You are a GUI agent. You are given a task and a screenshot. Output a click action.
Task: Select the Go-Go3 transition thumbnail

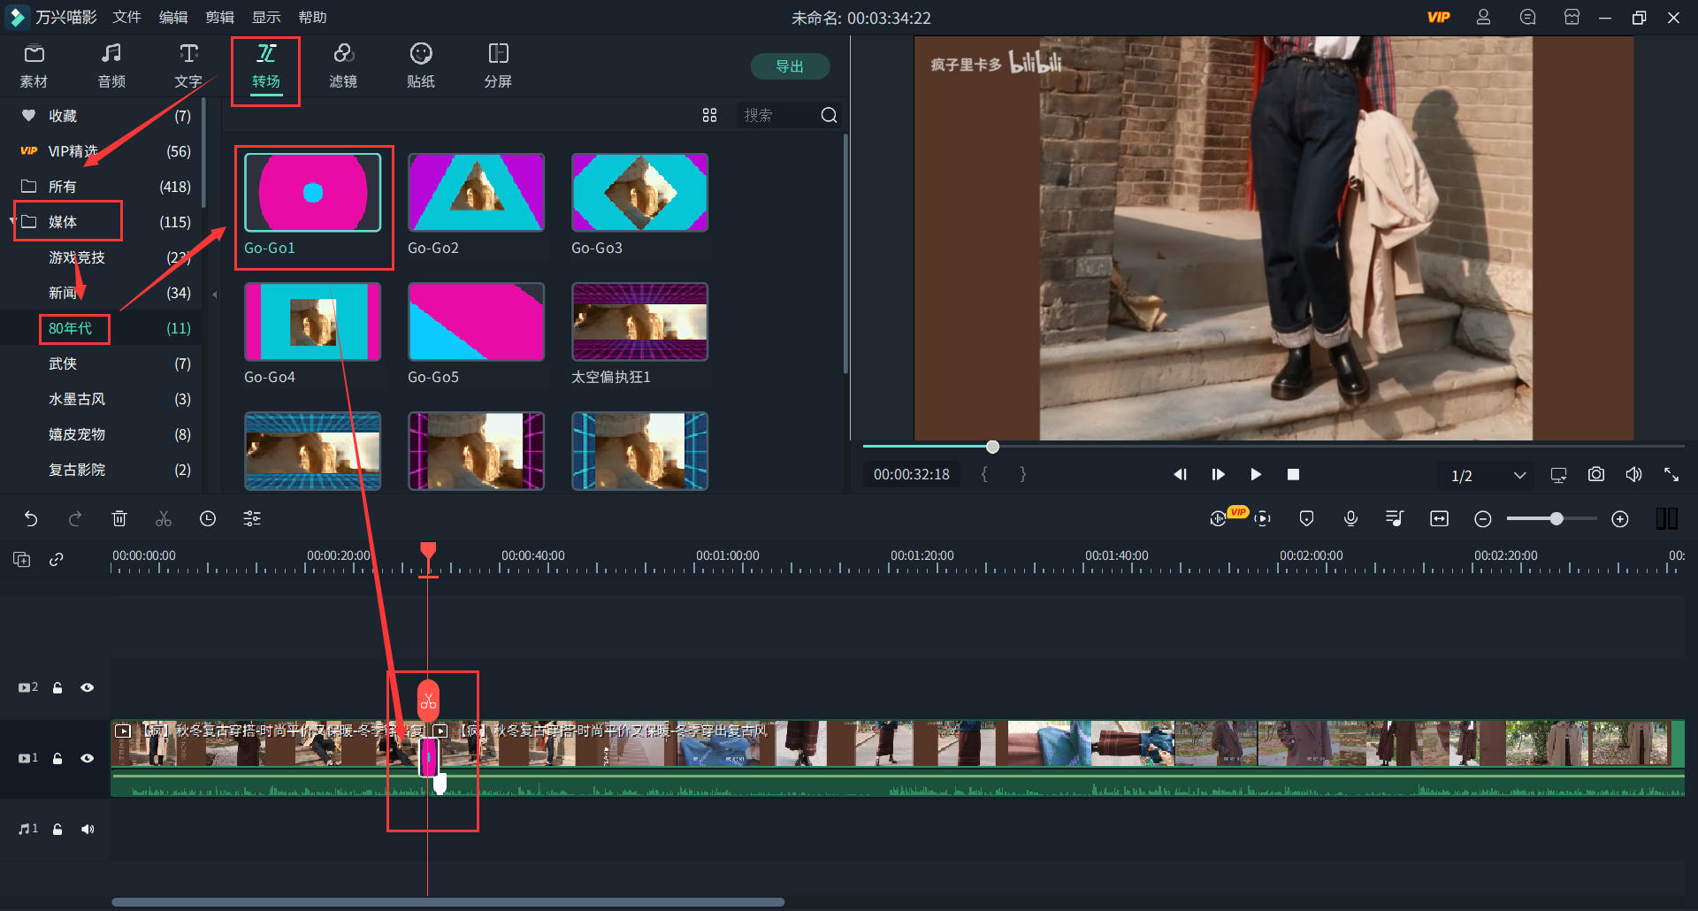tap(639, 193)
